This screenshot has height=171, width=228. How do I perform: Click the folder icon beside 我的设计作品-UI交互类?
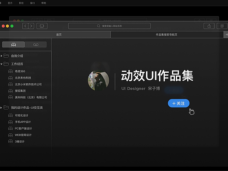(x=6, y=107)
